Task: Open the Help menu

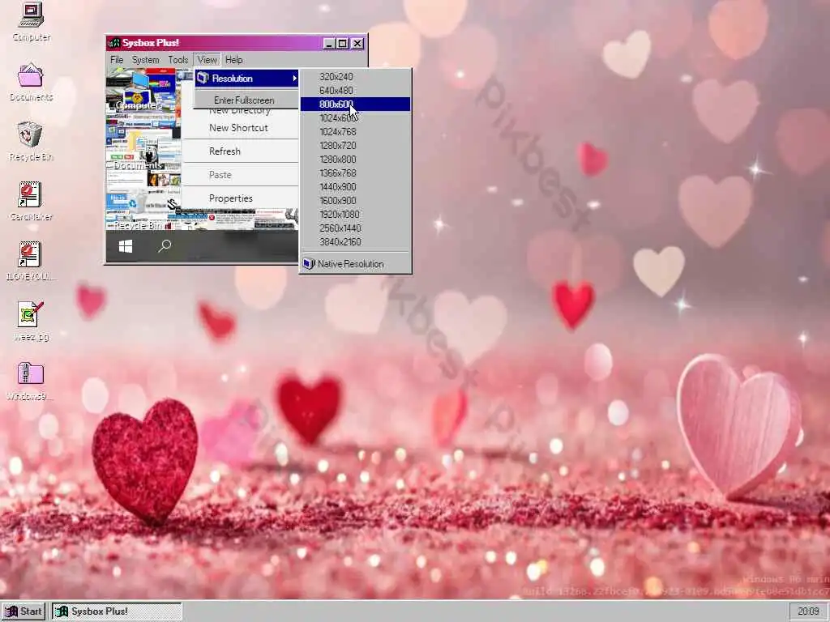Action: click(233, 60)
